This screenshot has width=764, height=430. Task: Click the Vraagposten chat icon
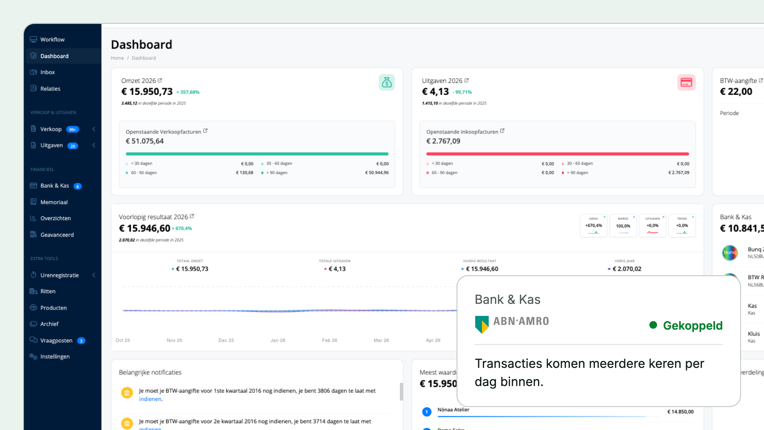point(33,340)
